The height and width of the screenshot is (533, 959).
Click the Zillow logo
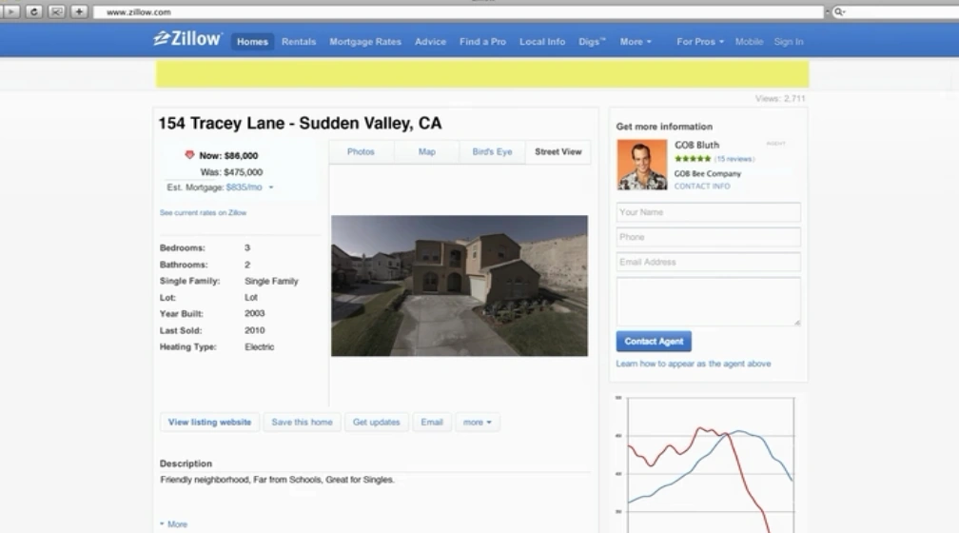187,39
